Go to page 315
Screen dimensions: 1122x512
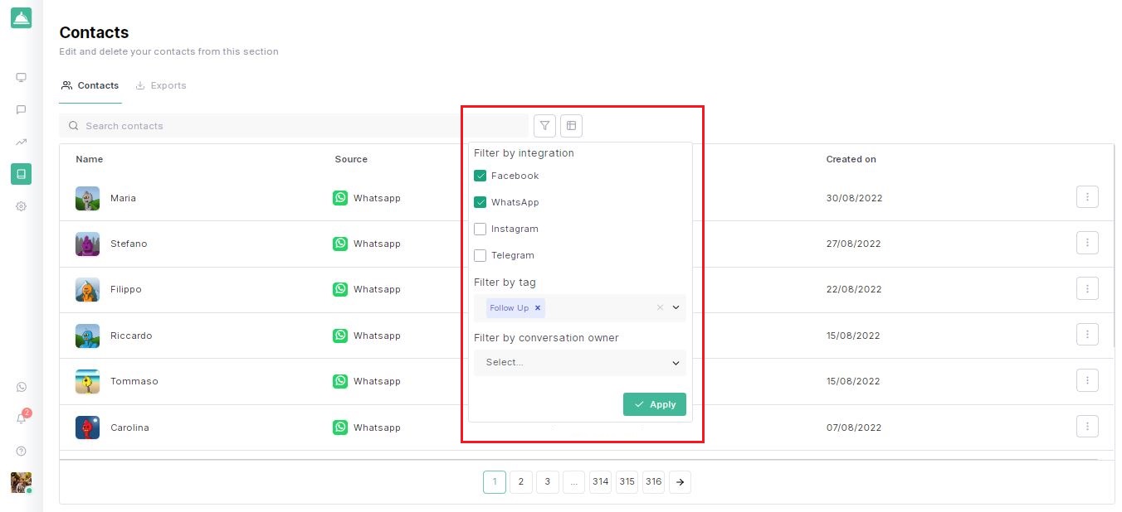pos(627,482)
